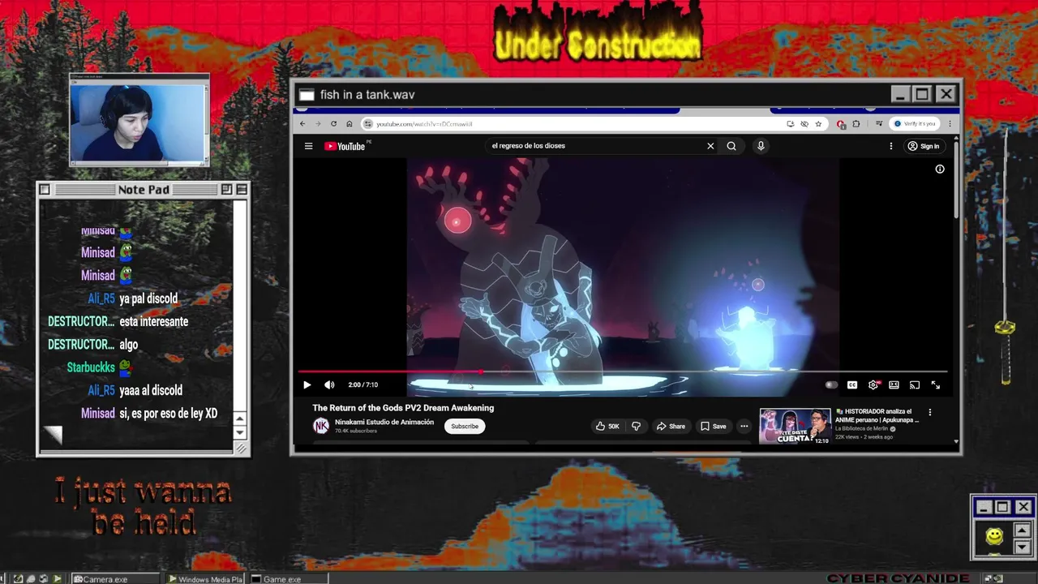1038x584 pixels.
Task: Open more actions under the video
Action: 744,426
